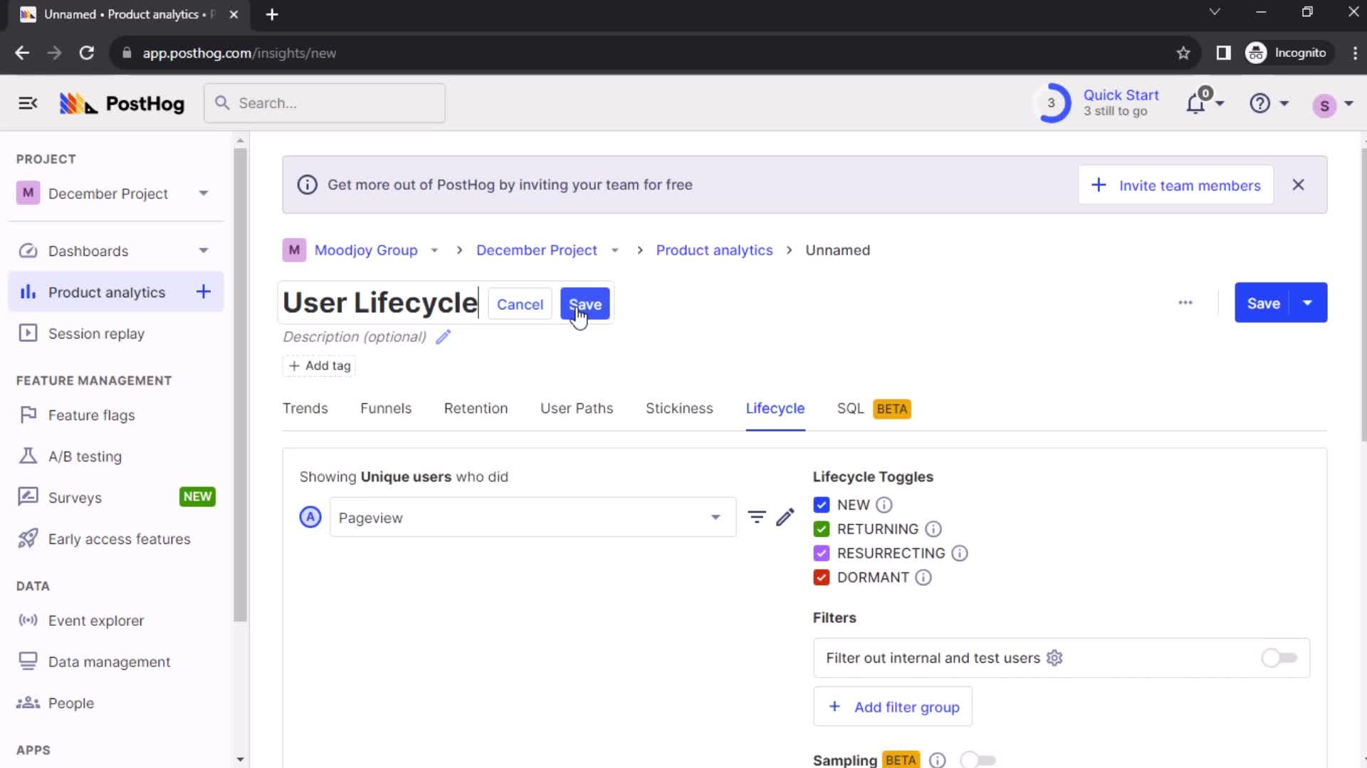Create new insight with plus beside Product analytics

[204, 292]
